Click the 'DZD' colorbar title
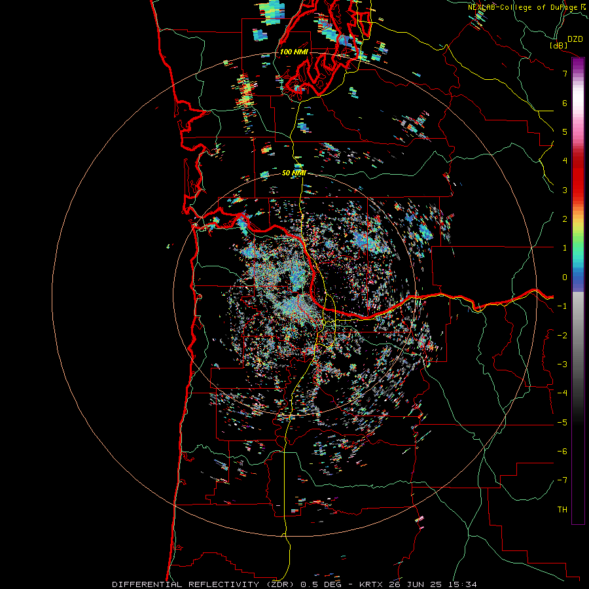Screen dimensions: 589x589 (x=575, y=39)
